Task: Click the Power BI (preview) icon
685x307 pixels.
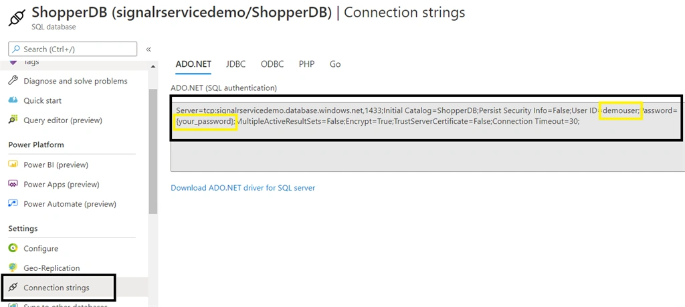Action: 13,165
